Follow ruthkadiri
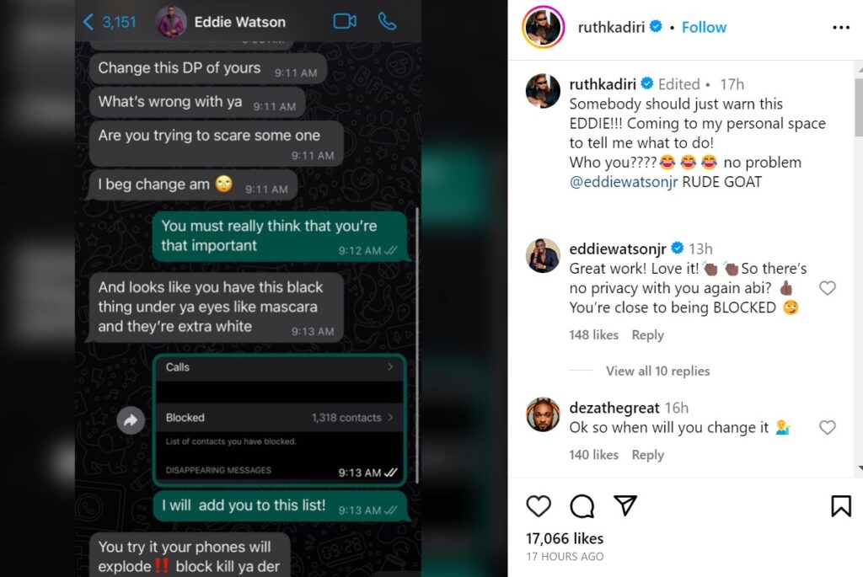The width and height of the screenshot is (863, 577). (x=704, y=27)
